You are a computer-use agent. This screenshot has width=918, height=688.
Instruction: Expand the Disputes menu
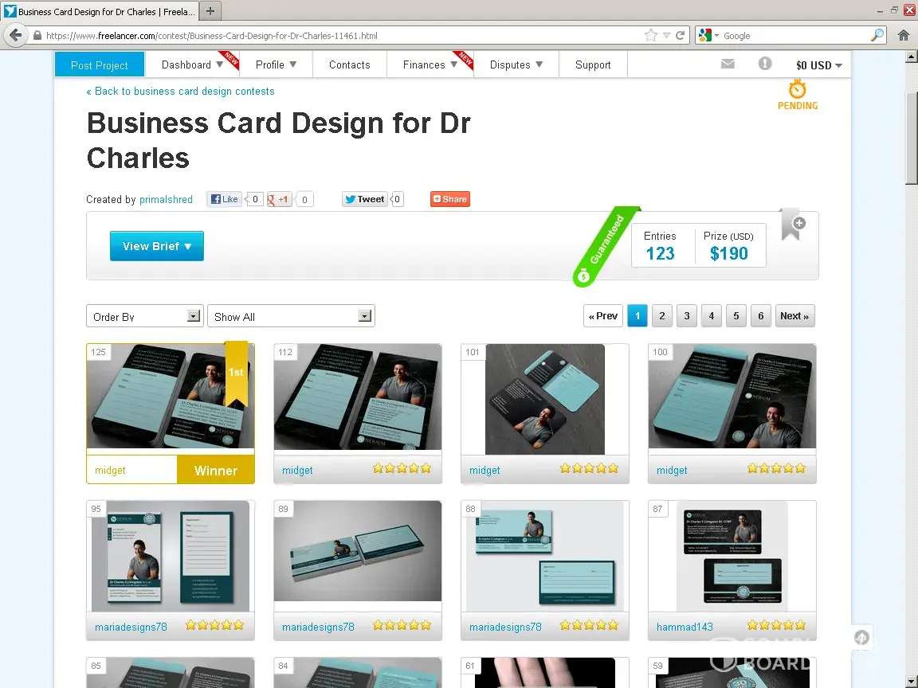(516, 64)
